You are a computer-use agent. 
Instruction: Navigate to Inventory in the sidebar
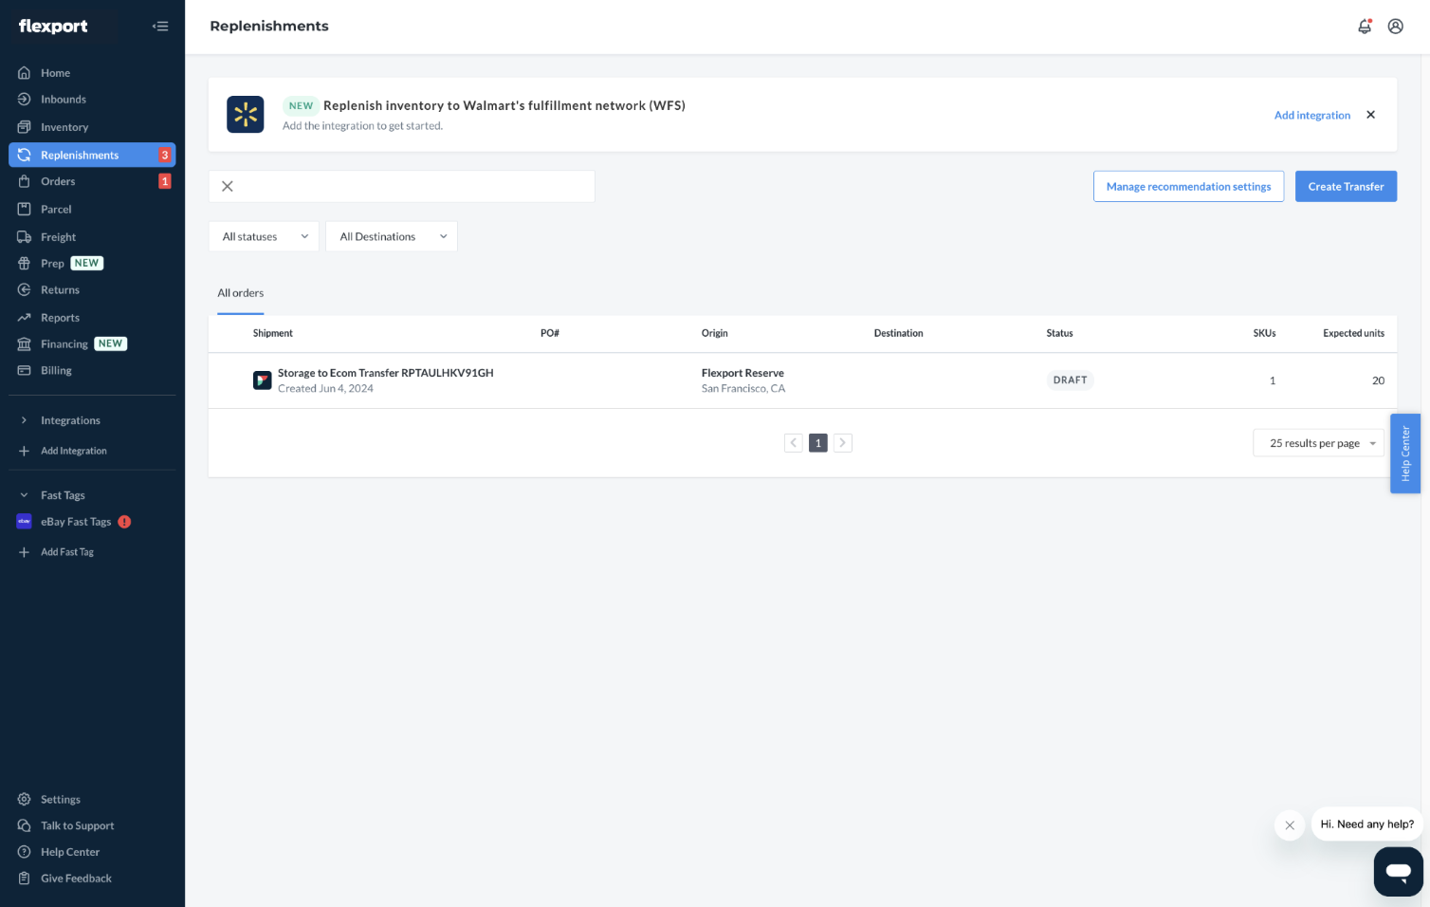64,127
